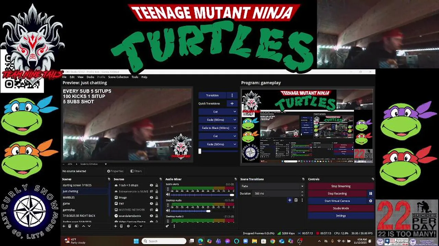Remove selected scene with Scenes trash icon
This screenshot has width=439, height=246.
point(70,226)
